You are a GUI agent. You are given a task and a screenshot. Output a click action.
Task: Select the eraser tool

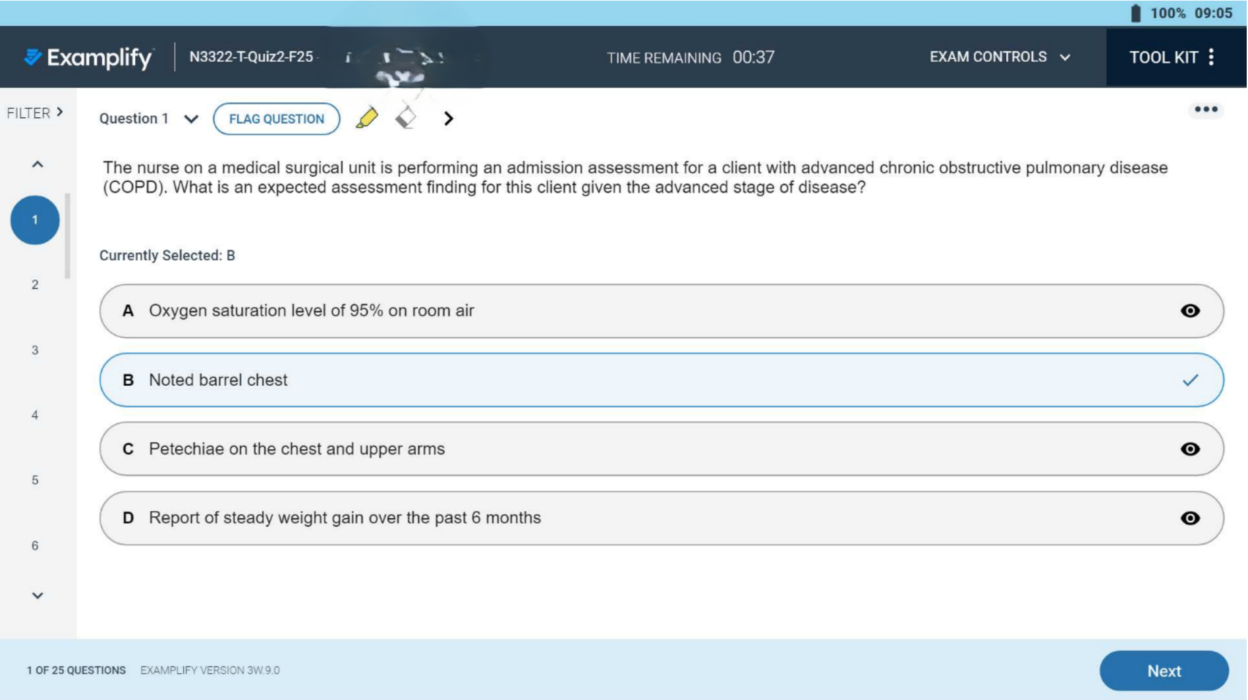406,119
